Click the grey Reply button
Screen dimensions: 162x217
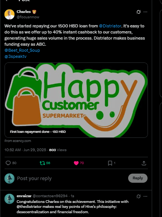[x=138, y=178]
